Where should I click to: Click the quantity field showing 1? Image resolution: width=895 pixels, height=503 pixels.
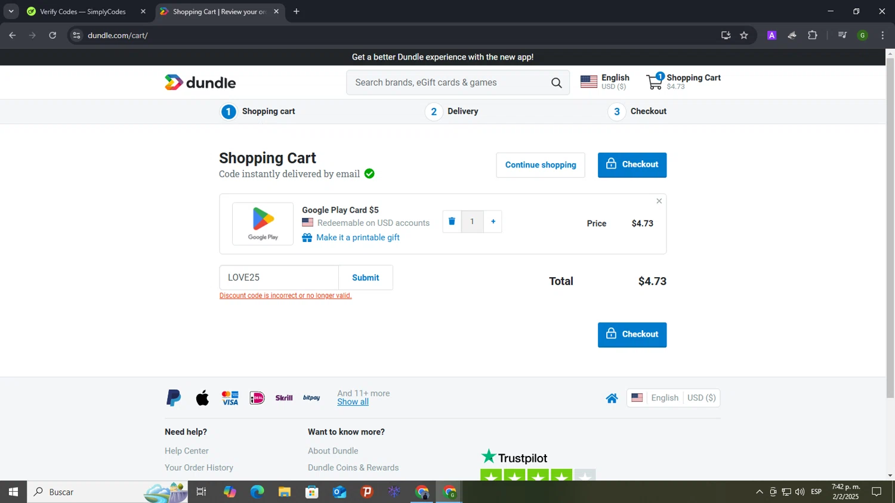(472, 222)
